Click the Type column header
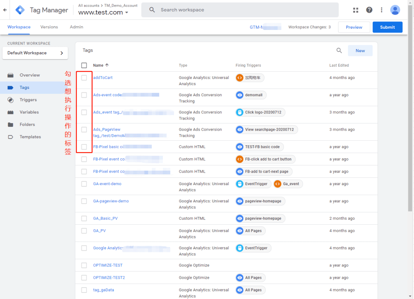414x299 pixels. point(183,65)
